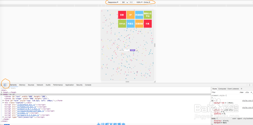Viewport: 253px width, 125px height.
Task: Toggle the device toolbar icon
Action: click(5, 85)
